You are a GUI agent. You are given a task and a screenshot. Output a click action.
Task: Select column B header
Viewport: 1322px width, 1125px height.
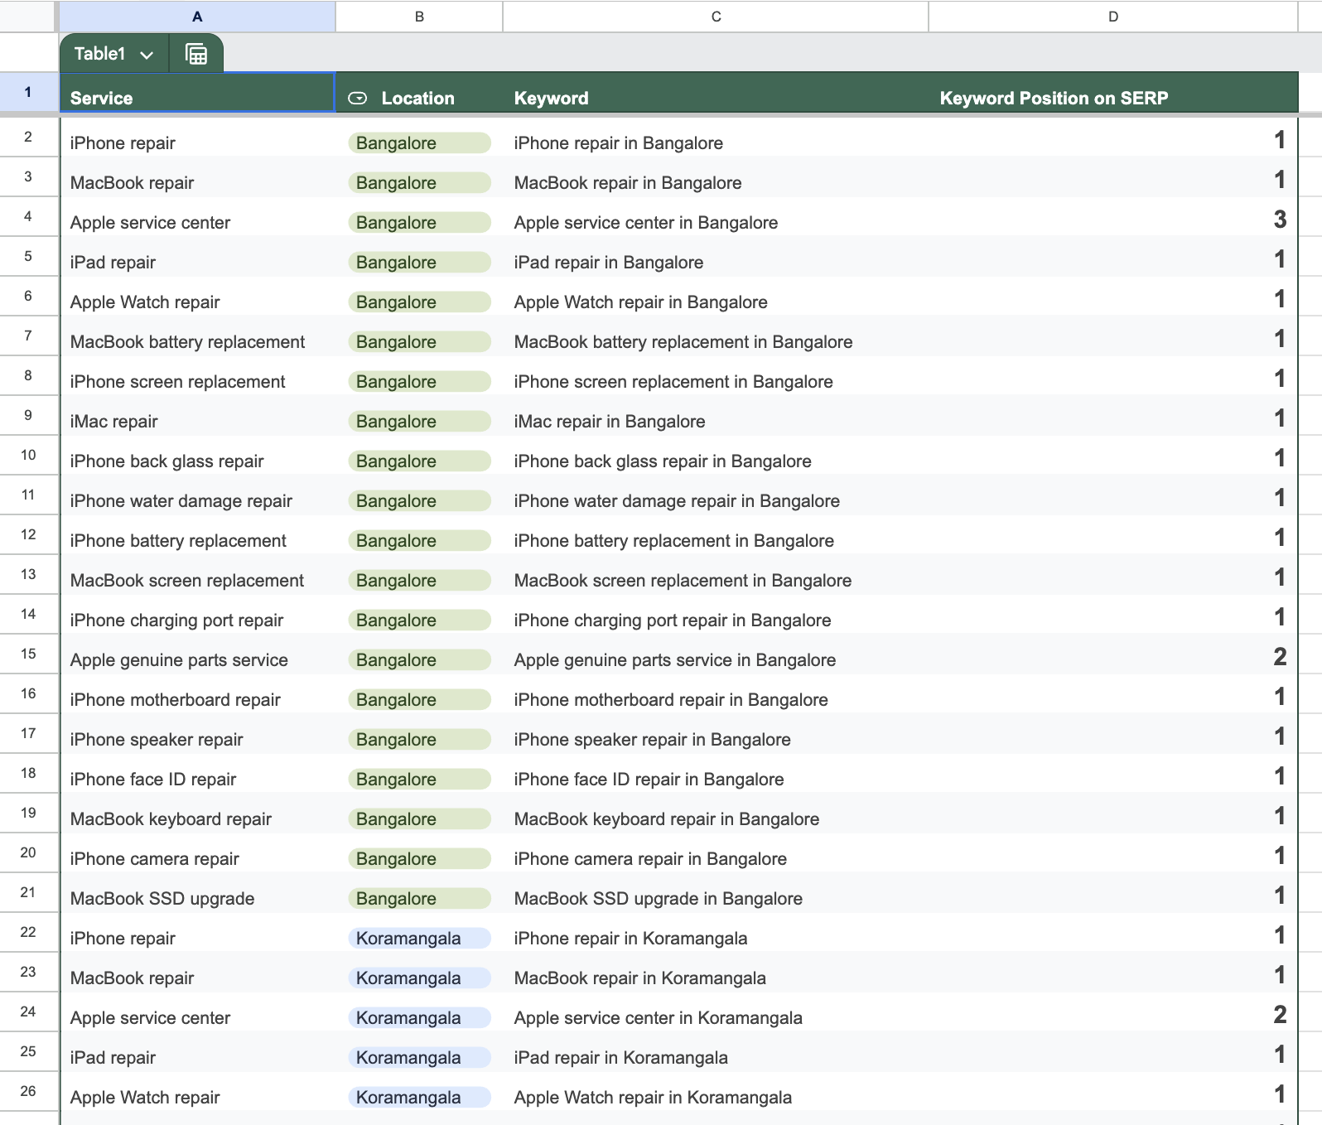pos(419,17)
